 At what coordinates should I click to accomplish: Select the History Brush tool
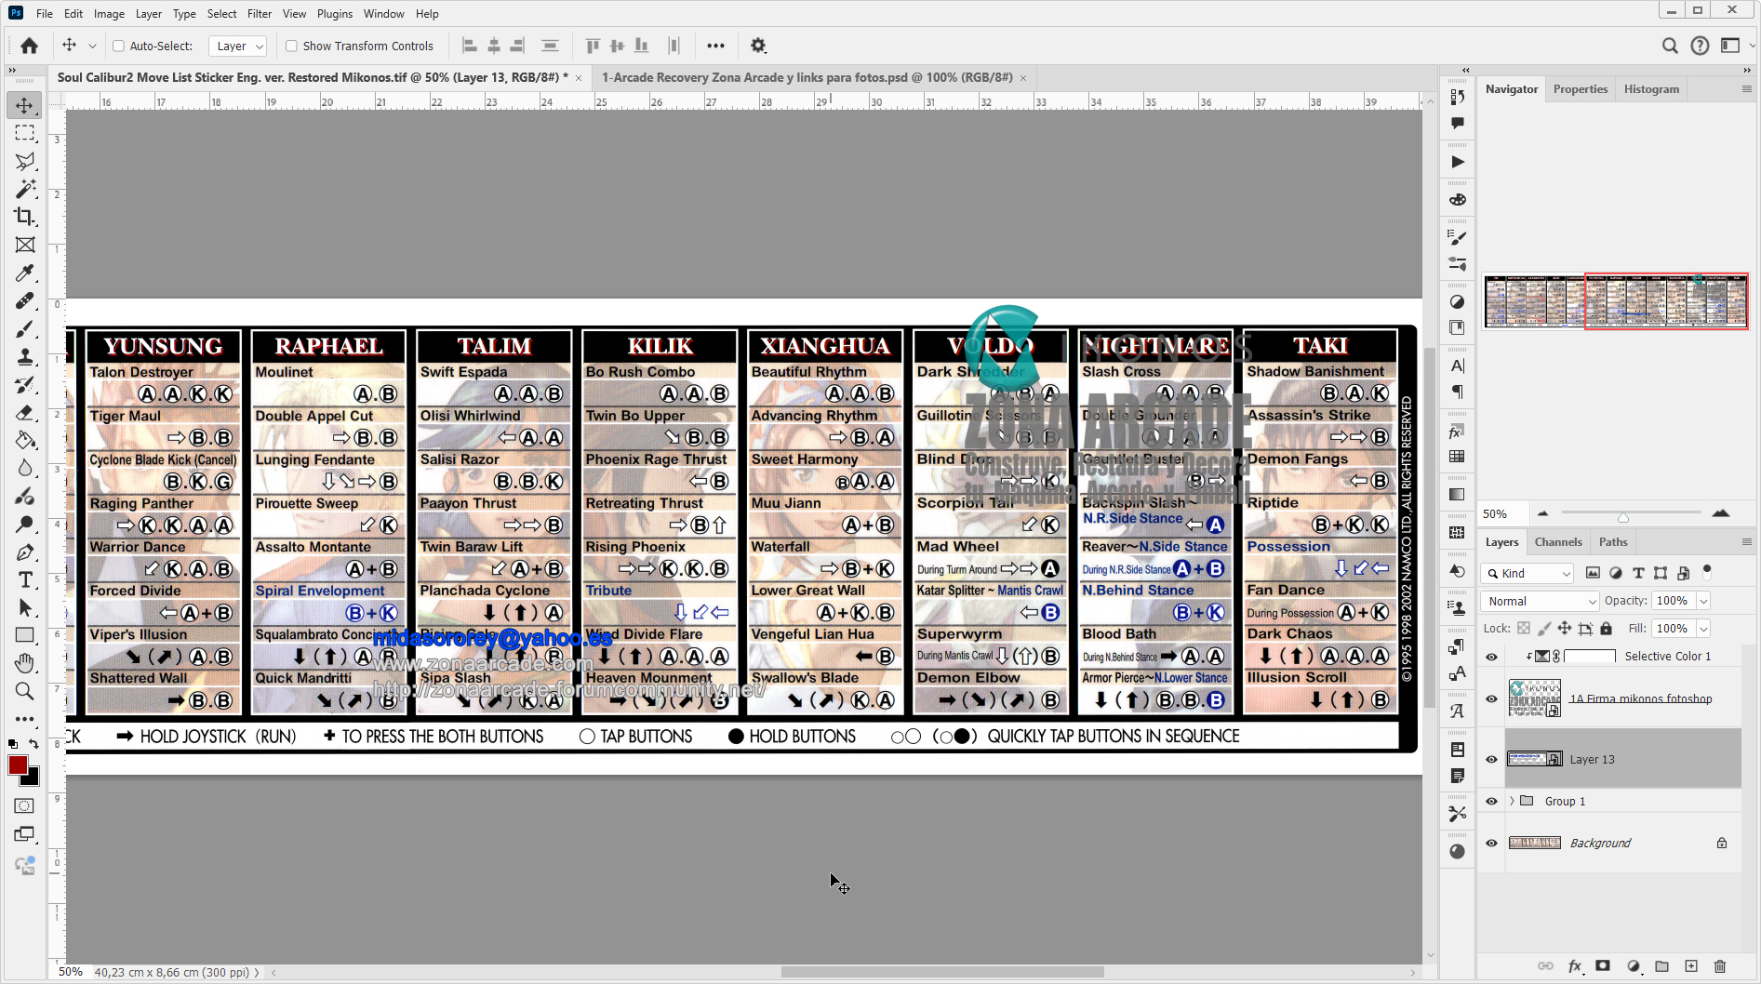click(x=25, y=384)
